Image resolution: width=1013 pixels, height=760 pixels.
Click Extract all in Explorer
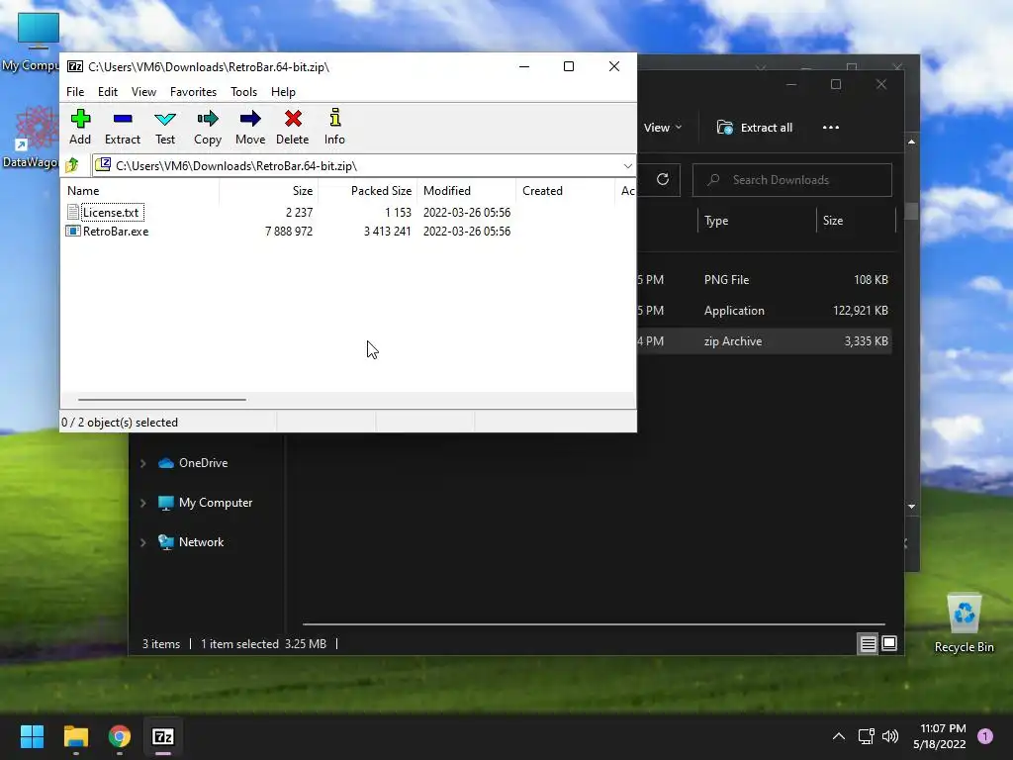click(x=755, y=128)
